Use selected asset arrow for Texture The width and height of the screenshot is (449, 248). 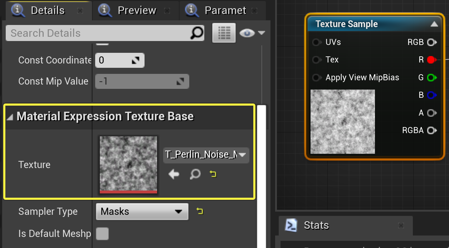174,174
